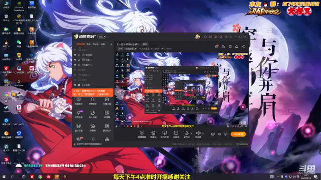The image size is (321, 180).
Task: Open the PK tool with red badge
Action: pyautogui.click(x=79, y=139)
